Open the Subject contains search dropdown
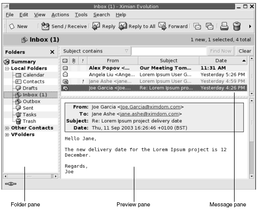Screen dimensions: 259x214 96,51
